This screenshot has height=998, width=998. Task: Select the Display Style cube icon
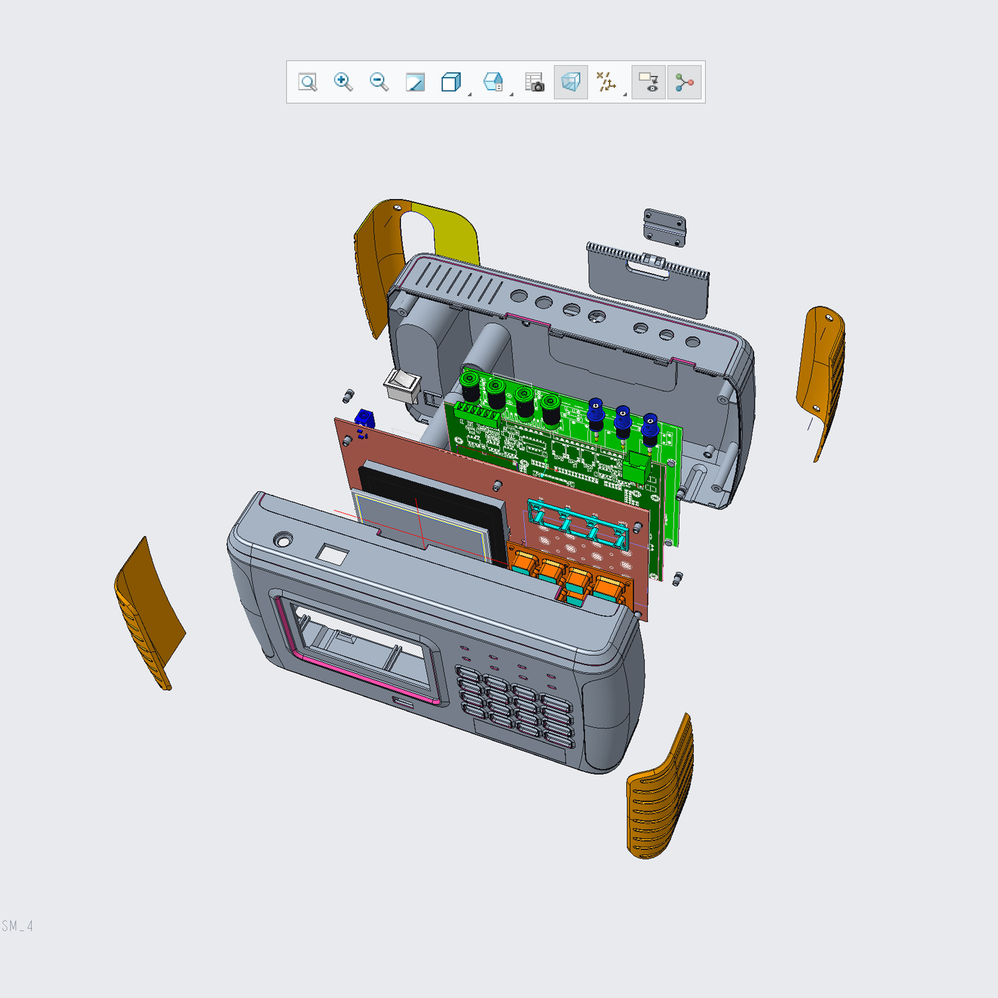point(451,82)
